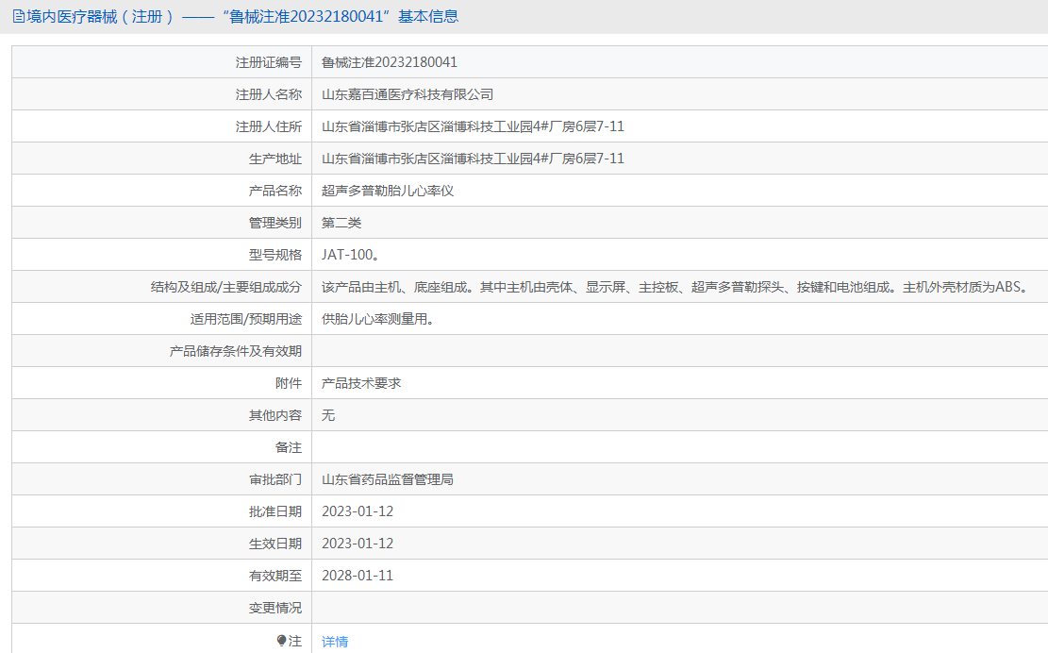Select approval department 山东省药品监督管理局
The image size is (1048, 653).
point(388,479)
